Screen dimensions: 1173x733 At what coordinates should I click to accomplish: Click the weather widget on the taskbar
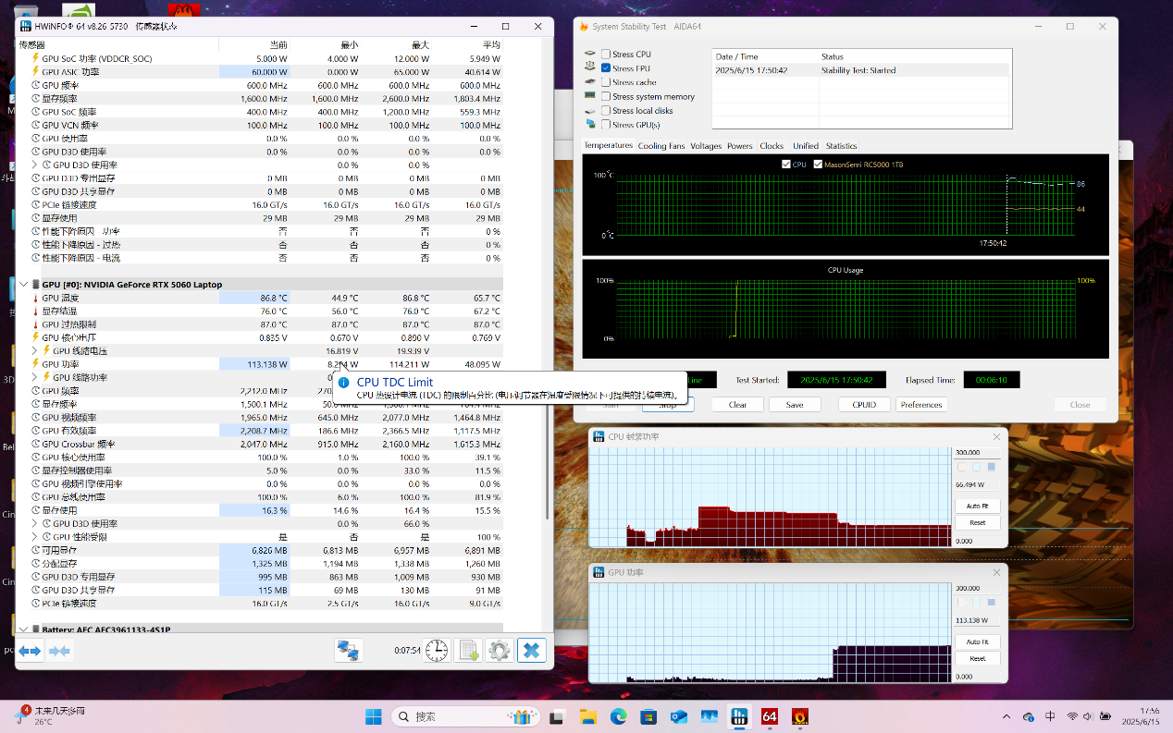click(x=52, y=715)
